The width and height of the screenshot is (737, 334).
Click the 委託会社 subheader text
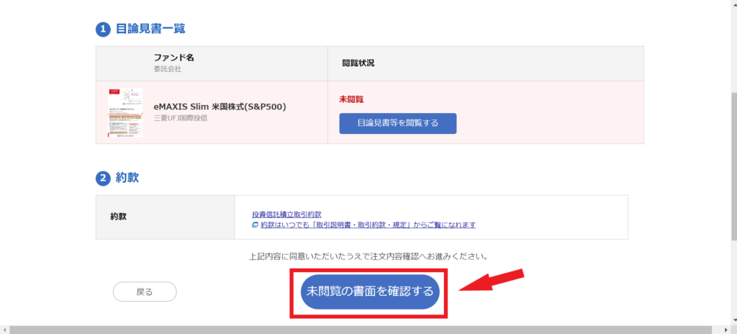167,69
